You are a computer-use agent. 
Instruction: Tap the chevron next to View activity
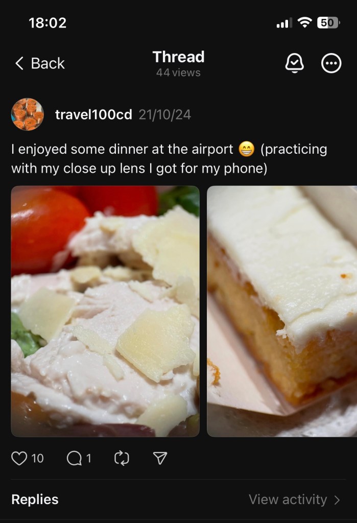[x=337, y=500]
